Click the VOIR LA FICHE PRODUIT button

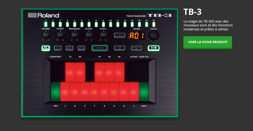[x=208, y=42]
